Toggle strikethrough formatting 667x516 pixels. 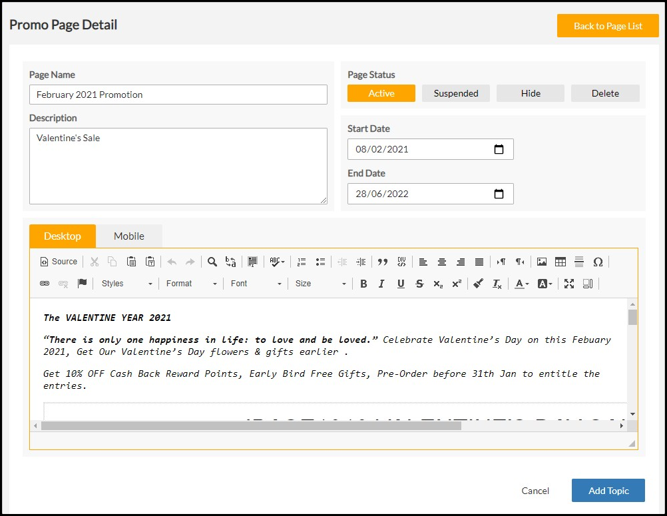tap(419, 284)
